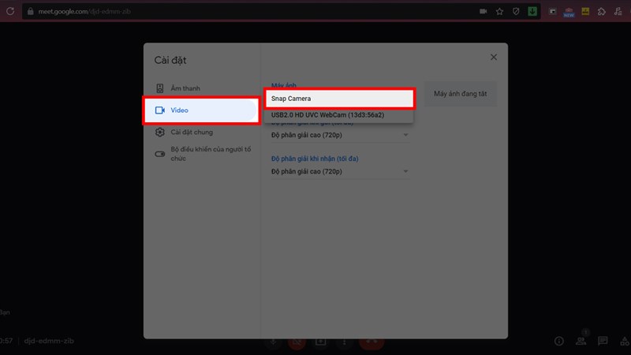Bookmark this page with star icon
Image resolution: width=631 pixels, height=355 pixels.
click(499, 12)
